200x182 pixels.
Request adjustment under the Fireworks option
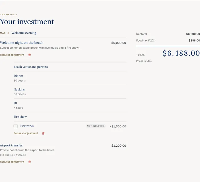coord(26,133)
